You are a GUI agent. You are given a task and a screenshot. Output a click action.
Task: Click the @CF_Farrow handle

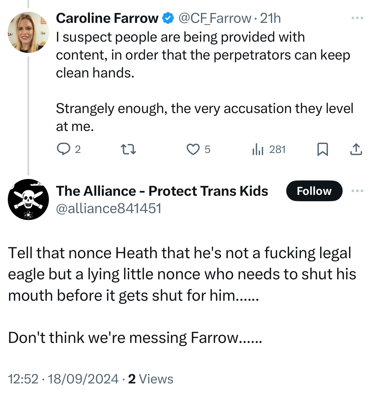(x=215, y=18)
